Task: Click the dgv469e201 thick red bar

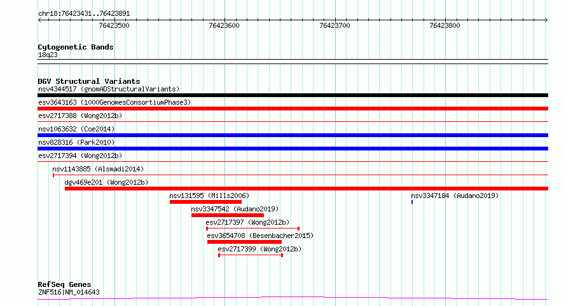Action: click(x=307, y=189)
